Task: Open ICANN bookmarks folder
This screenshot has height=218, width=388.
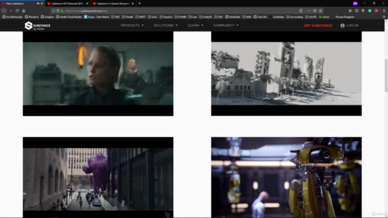Action: (181, 17)
